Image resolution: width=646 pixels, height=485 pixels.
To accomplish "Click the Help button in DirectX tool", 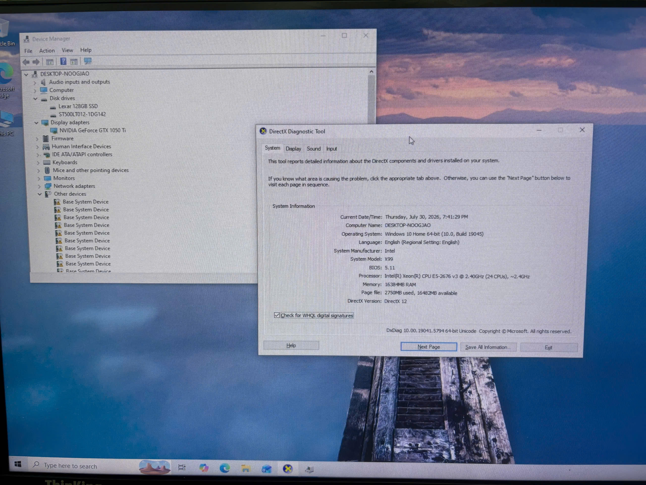I will 291,345.
